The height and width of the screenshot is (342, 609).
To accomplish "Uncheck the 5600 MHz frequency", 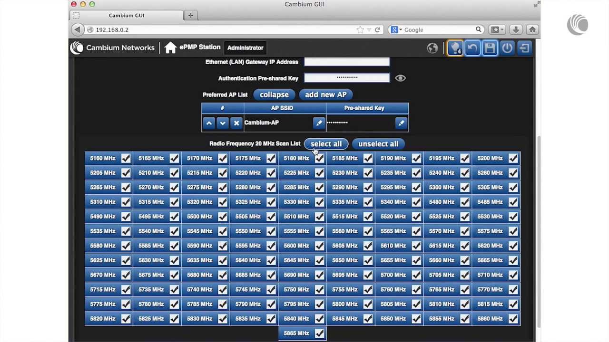I will pyautogui.click(x=319, y=246).
